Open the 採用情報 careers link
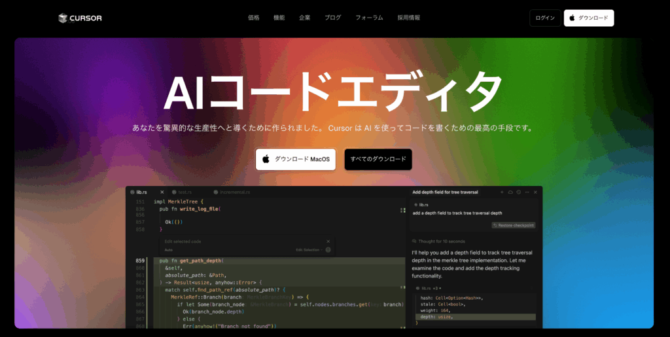This screenshot has height=337, width=670. 408,18
